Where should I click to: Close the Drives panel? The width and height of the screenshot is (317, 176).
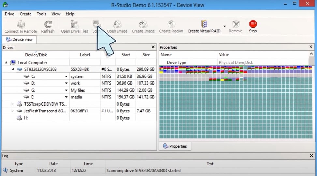[x=153, y=47]
